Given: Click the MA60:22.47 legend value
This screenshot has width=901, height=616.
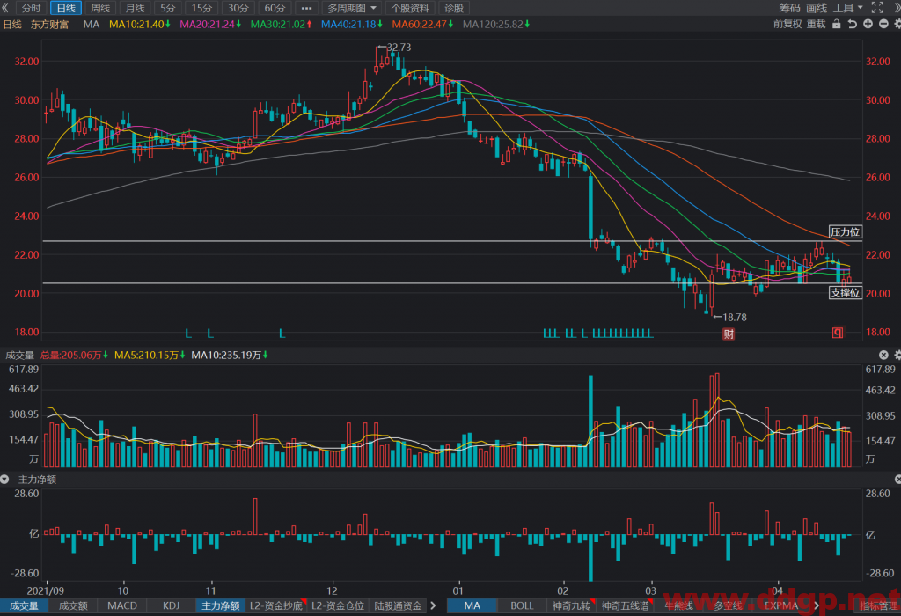Looking at the screenshot, I should [x=422, y=24].
